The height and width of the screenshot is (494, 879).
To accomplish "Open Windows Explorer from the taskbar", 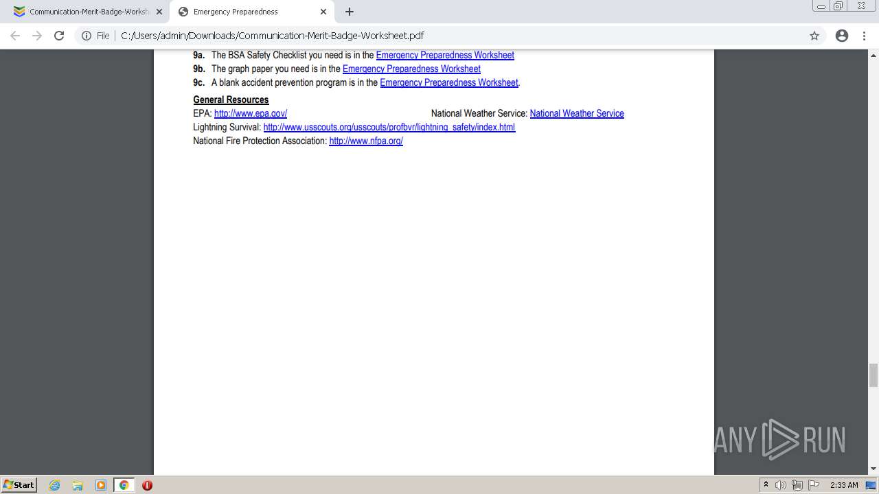I will (78, 485).
